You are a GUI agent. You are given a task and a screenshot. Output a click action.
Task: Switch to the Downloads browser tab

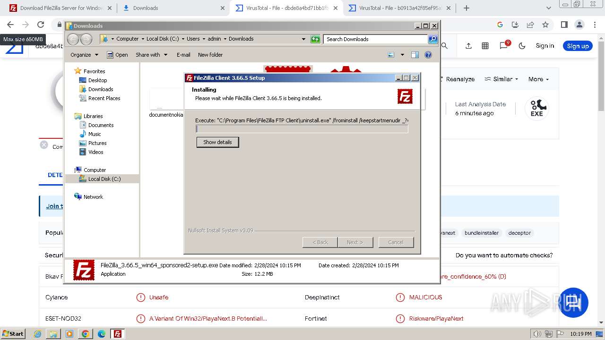coord(173,8)
